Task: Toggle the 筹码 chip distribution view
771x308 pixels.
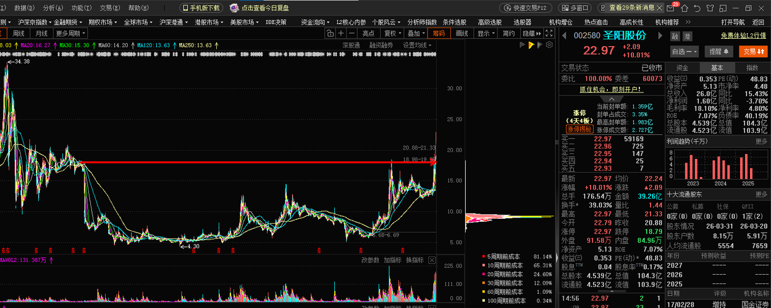Action: click(x=439, y=33)
